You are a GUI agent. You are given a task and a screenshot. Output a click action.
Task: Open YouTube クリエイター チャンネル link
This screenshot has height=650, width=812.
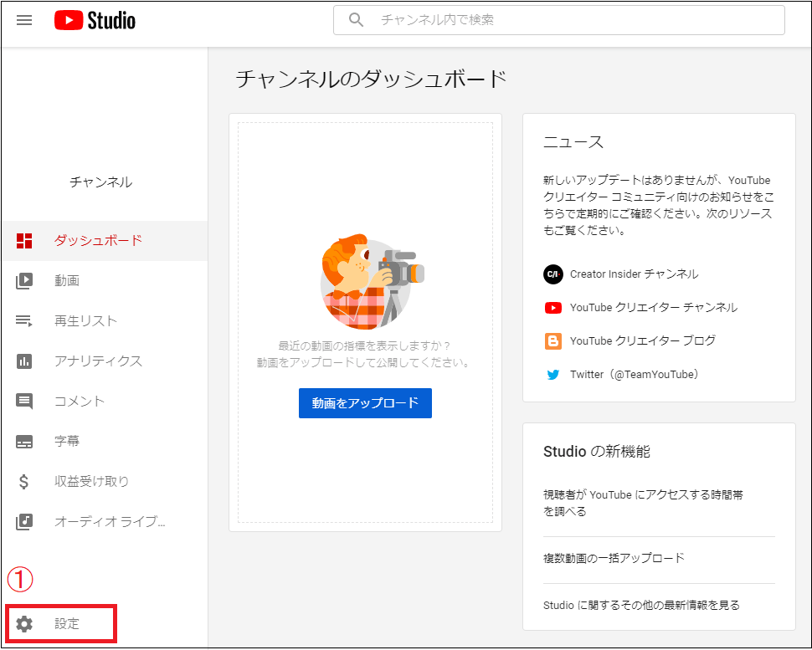pyautogui.click(x=654, y=307)
